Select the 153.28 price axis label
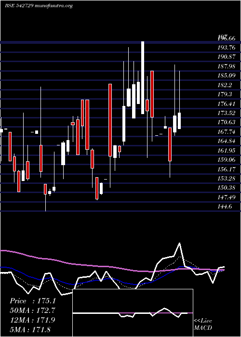241x337 pixels. (x=227, y=179)
